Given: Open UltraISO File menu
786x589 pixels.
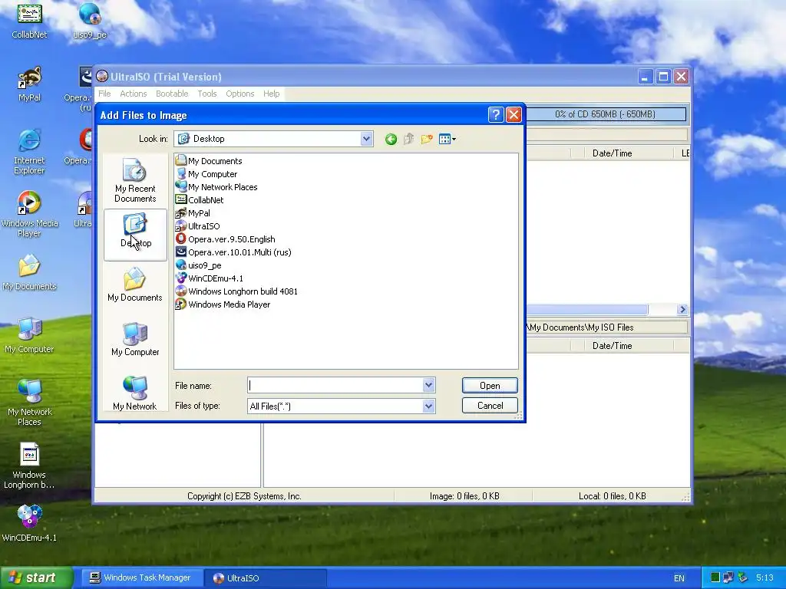Looking at the screenshot, I should [104, 94].
